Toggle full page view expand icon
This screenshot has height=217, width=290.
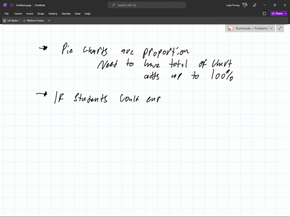point(280,28)
